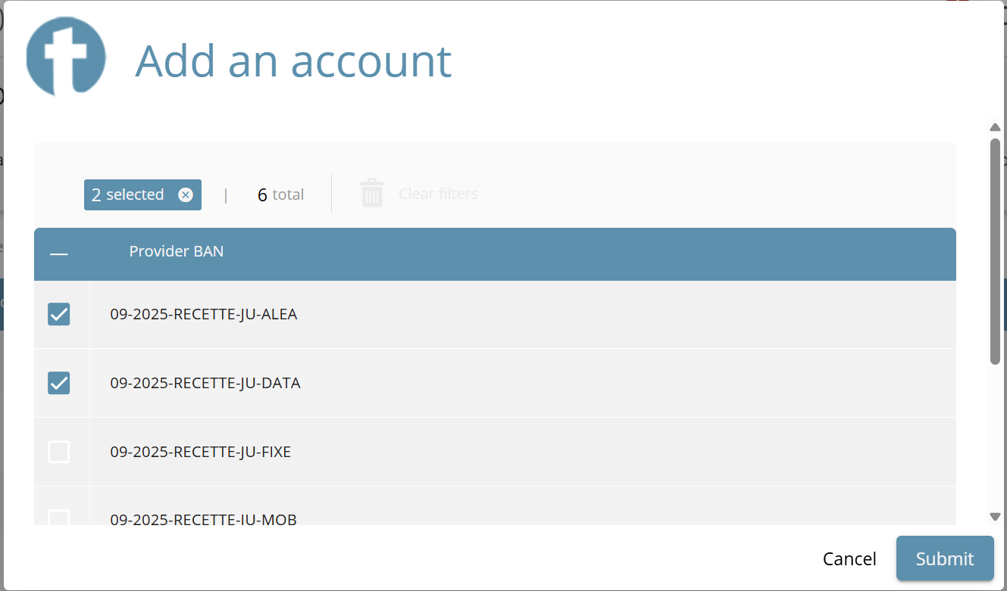Image resolution: width=1007 pixels, height=591 pixels.
Task: Toggle the select-all checkbox in the header
Action: (x=59, y=254)
